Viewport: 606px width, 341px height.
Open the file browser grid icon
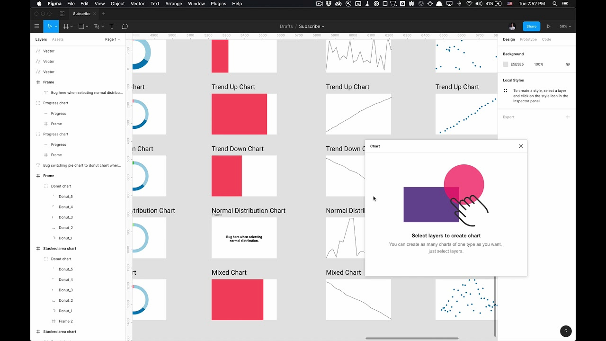(62, 14)
